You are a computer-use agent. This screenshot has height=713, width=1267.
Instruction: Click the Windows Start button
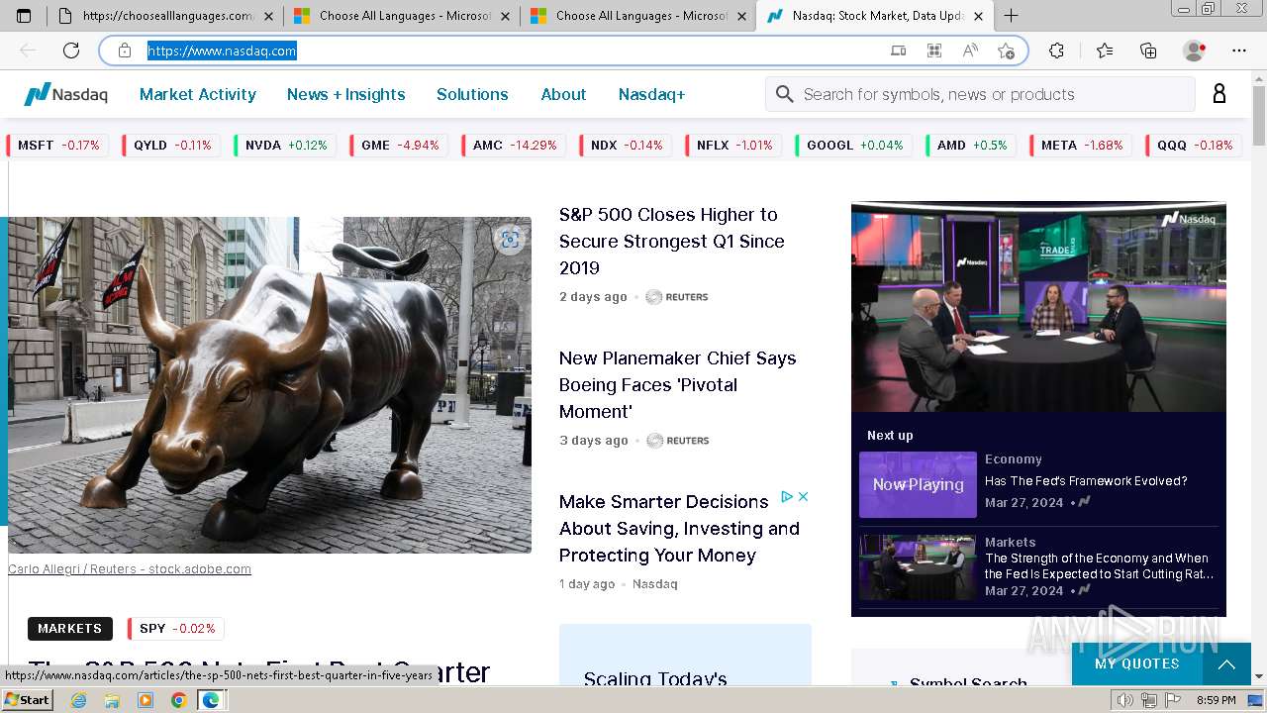point(27,700)
